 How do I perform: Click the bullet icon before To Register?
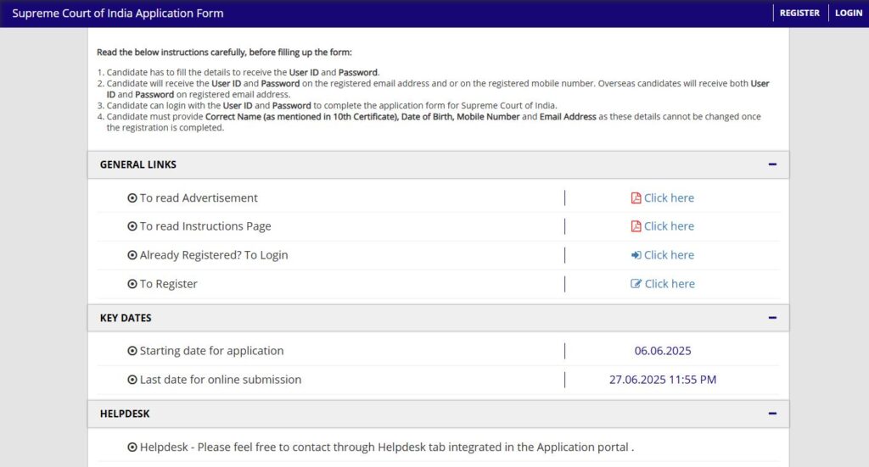tap(132, 284)
